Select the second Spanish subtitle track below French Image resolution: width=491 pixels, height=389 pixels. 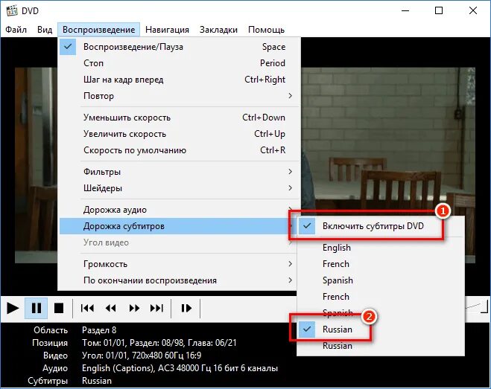(x=380, y=312)
